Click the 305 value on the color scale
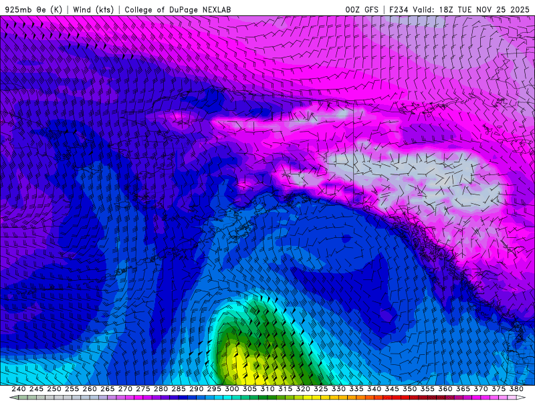Screen dimensions: 535x401 (x=249, y=389)
